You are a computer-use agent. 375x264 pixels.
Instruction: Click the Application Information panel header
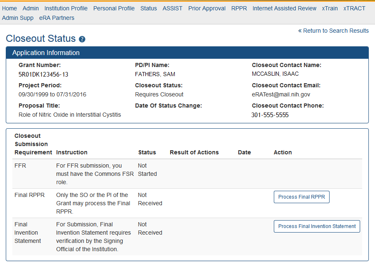click(187, 53)
